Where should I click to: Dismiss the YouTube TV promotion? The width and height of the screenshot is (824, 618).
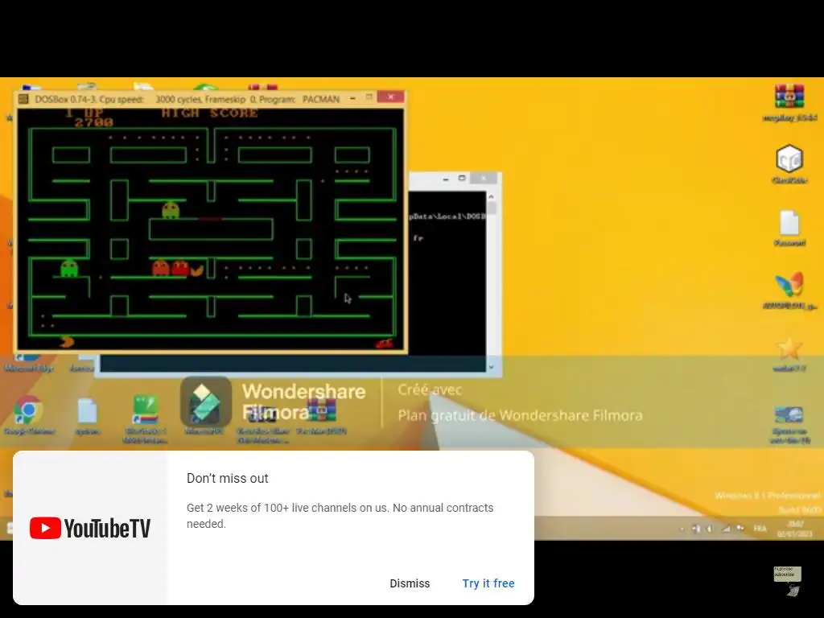pos(410,583)
